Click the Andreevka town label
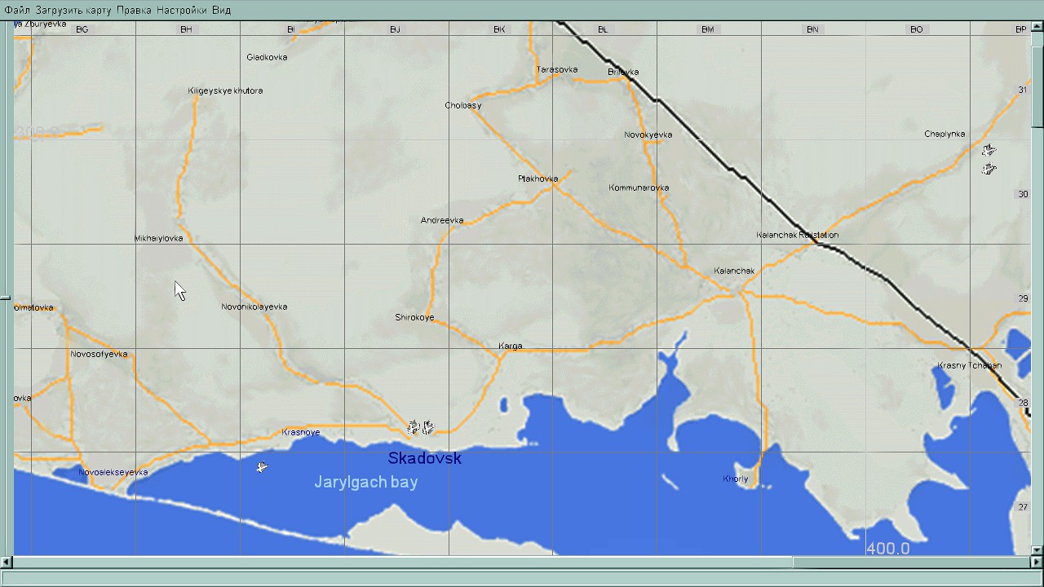 (442, 220)
